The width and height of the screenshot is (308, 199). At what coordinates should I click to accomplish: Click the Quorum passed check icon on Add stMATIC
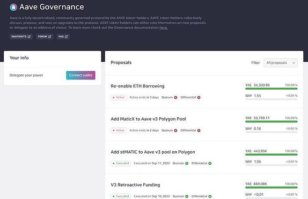point(187,163)
